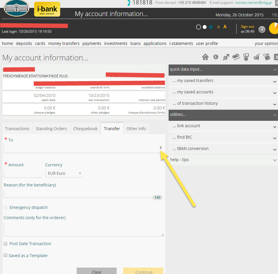Screen dimensions: 278x274
Task: Switch to the Standing Orders tab
Action: (51, 129)
